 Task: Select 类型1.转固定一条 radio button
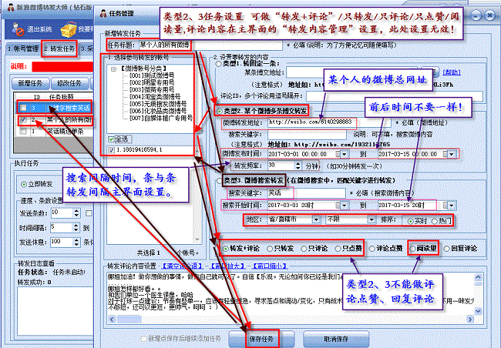[x=218, y=64]
